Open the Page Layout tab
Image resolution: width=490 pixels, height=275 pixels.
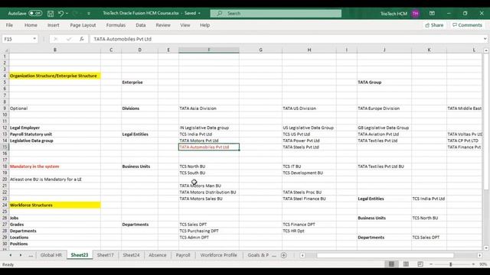click(x=83, y=25)
